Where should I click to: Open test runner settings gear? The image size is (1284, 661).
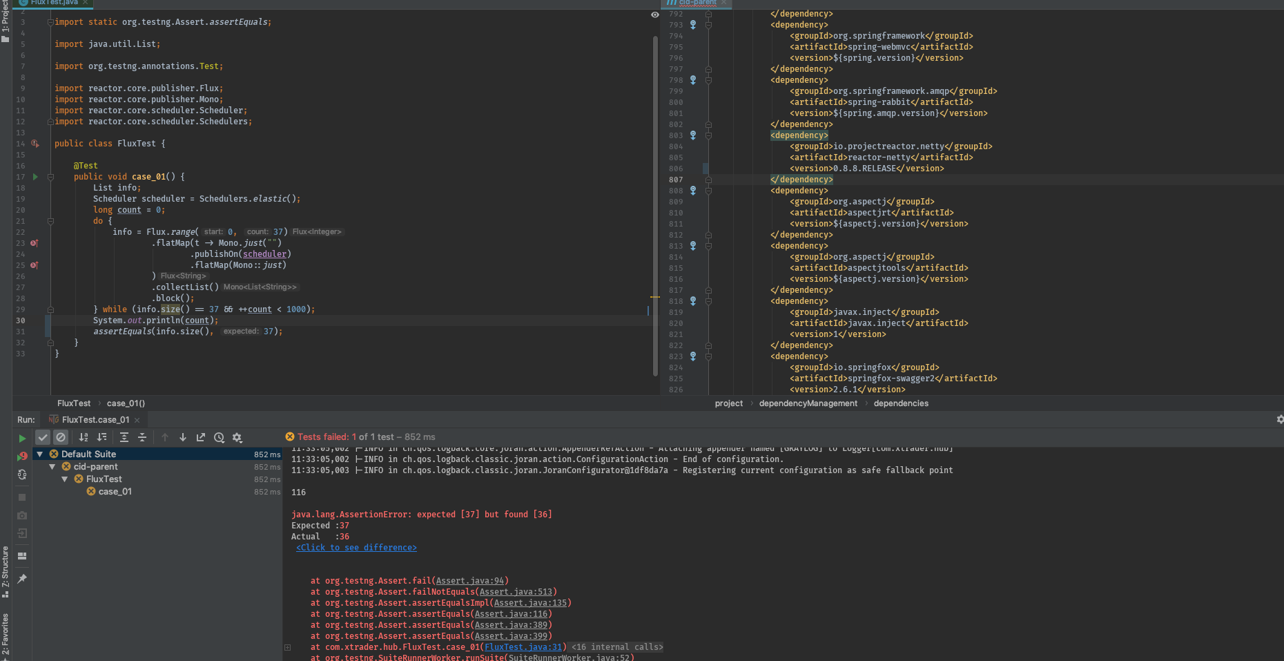(237, 437)
